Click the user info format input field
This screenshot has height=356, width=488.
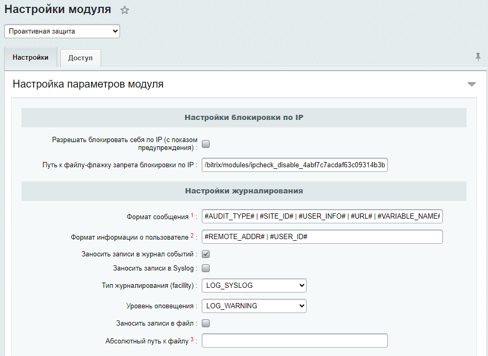322,237
